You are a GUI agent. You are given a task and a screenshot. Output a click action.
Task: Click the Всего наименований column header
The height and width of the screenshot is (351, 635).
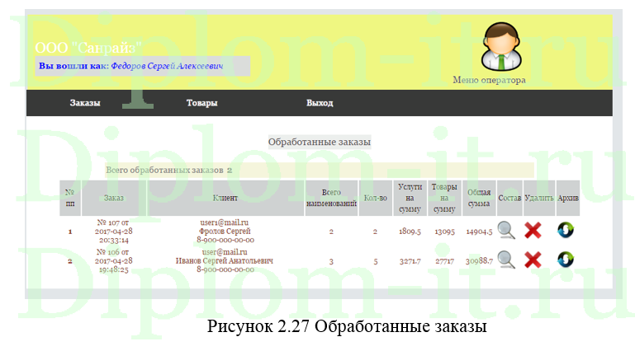click(331, 198)
